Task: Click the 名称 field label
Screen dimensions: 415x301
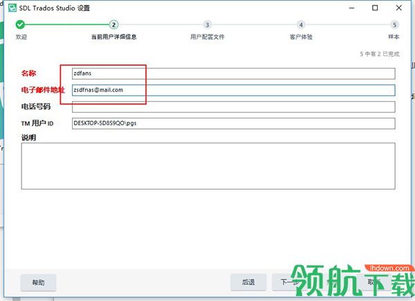Action: [28, 73]
